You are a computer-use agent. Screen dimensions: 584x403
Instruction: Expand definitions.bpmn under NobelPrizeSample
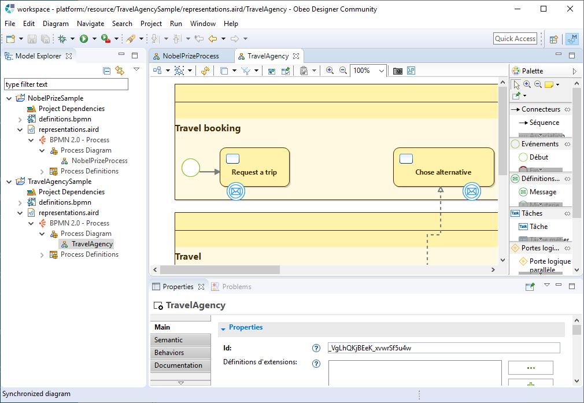point(20,120)
